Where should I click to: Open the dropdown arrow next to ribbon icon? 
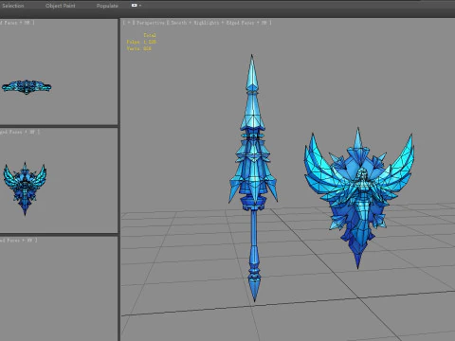(x=140, y=6)
